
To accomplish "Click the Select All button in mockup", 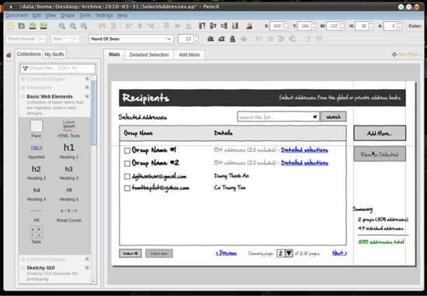I will (130, 253).
